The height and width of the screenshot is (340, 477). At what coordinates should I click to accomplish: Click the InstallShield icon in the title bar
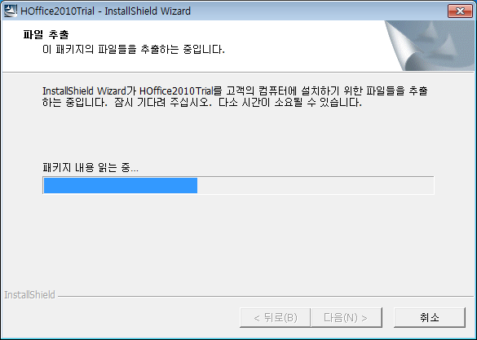(x=11, y=11)
